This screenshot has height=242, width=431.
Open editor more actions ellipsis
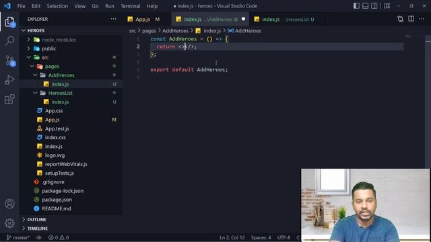pyautogui.click(x=422, y=19)
